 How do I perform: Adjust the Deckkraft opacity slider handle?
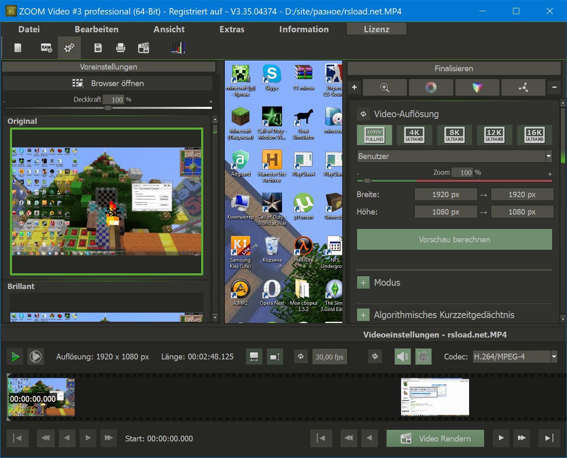pyautogui.click(x=108, y=108)
